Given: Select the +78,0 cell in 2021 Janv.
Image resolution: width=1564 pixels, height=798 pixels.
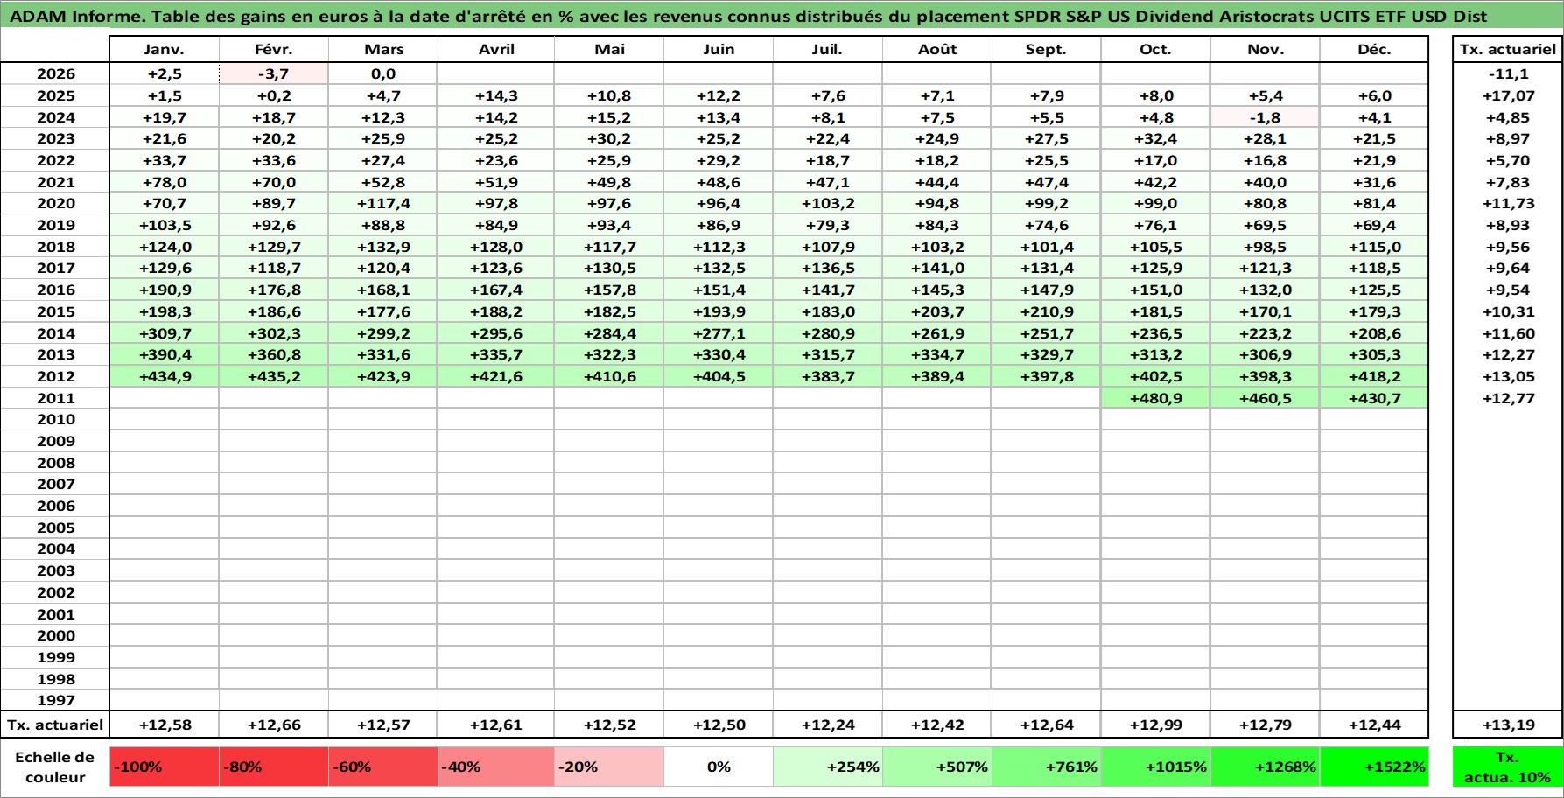Looking at the screenshot, I should [165, 182].
